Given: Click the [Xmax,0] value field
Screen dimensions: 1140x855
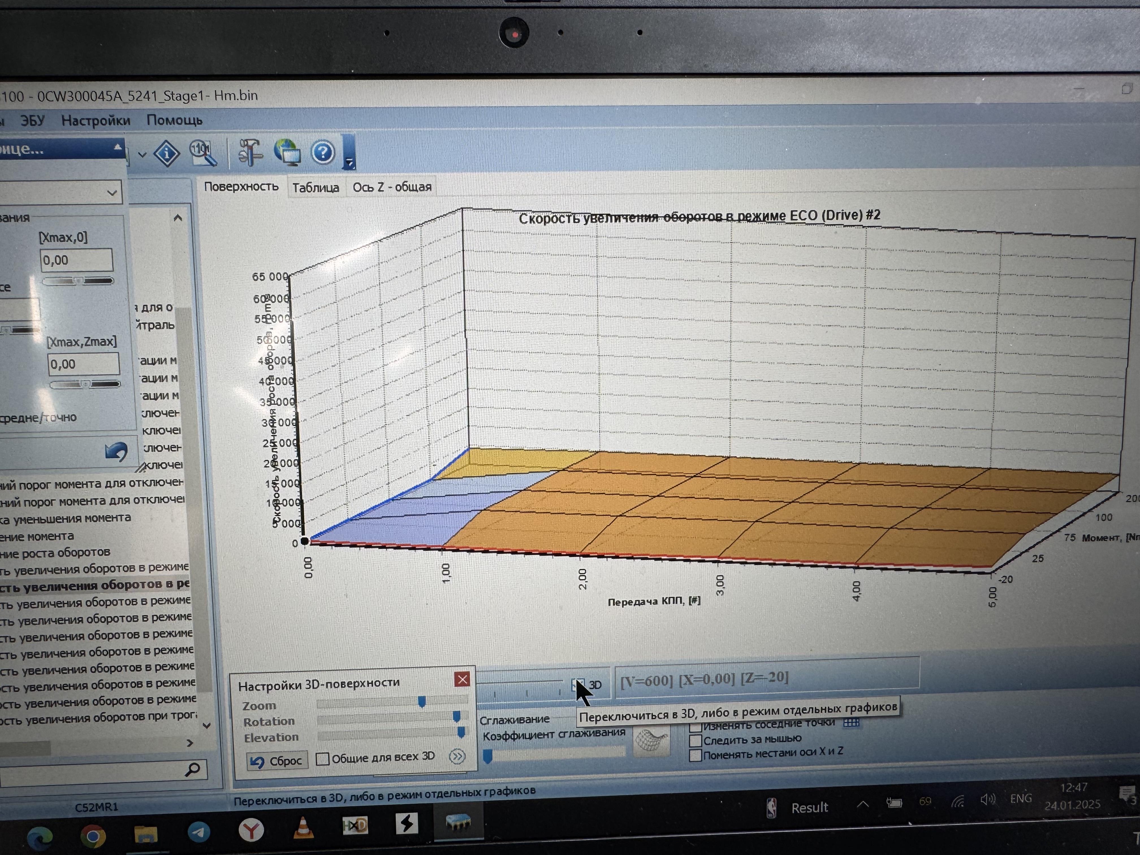Looking at the screenshot, I should (x=76, y=260).
